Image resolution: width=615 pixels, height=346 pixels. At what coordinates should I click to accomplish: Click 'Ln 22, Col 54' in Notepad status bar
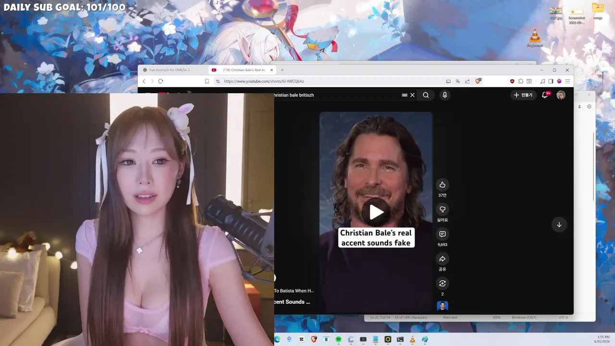(379, 318)
